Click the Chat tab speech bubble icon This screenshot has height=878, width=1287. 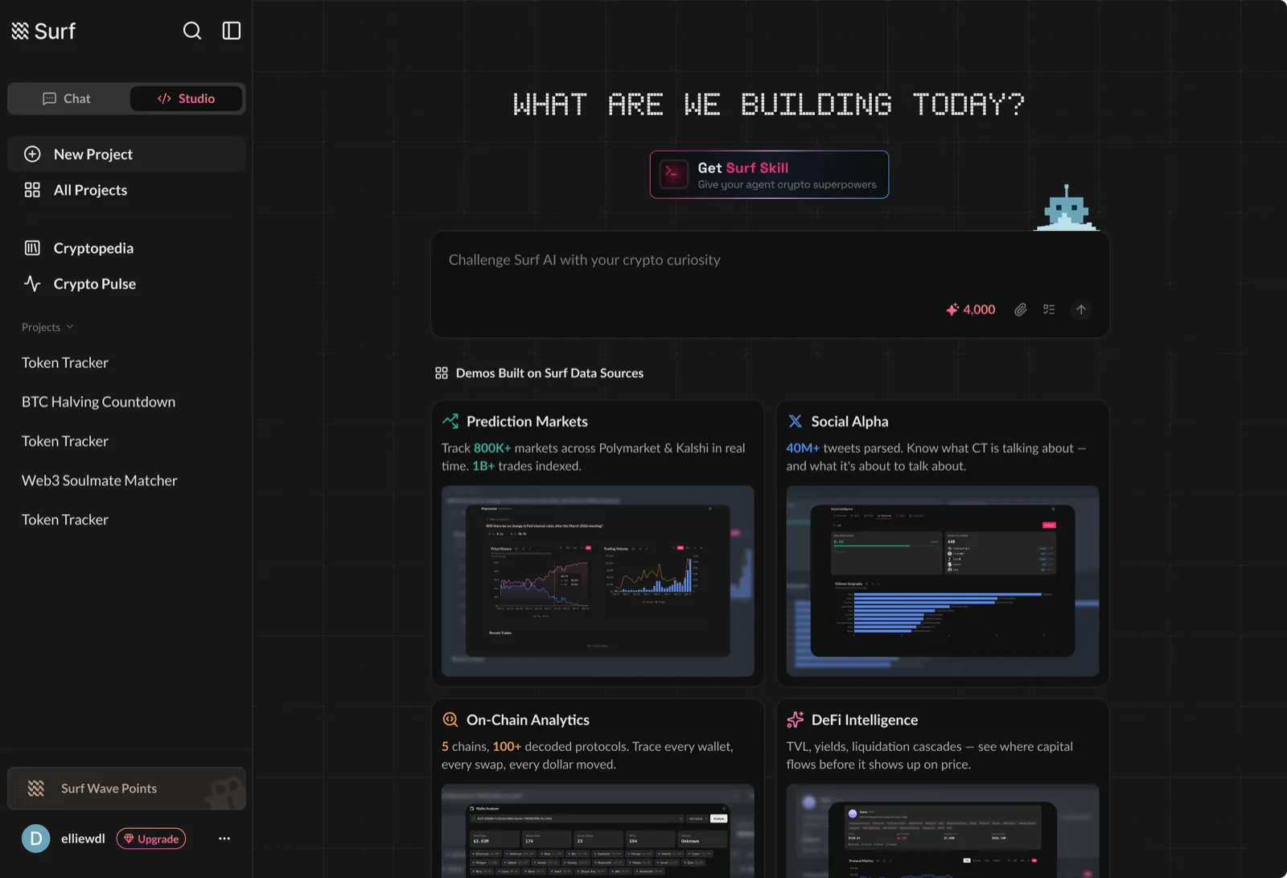(x=49, y=98)
